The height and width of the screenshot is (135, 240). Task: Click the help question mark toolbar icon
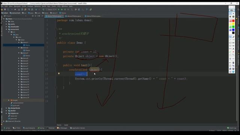pyautogui.click(x=87, y=9)
